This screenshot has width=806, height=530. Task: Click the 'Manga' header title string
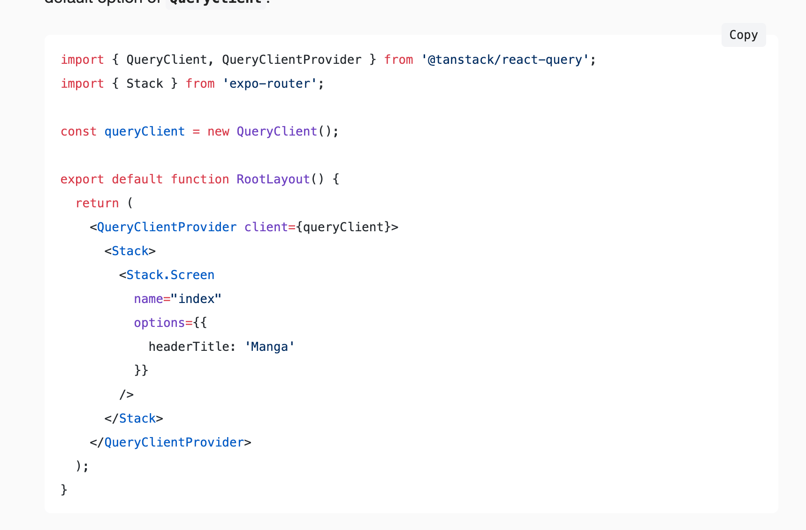[x=269, y=347]
